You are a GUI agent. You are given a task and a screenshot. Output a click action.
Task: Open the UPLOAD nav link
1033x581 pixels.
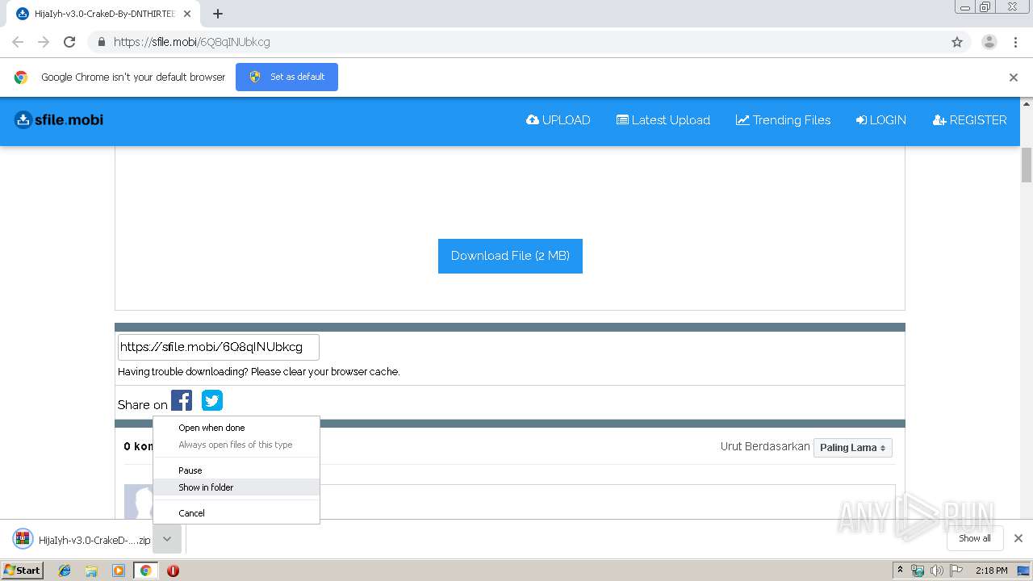pyautogui.click(x=558, y=120)
